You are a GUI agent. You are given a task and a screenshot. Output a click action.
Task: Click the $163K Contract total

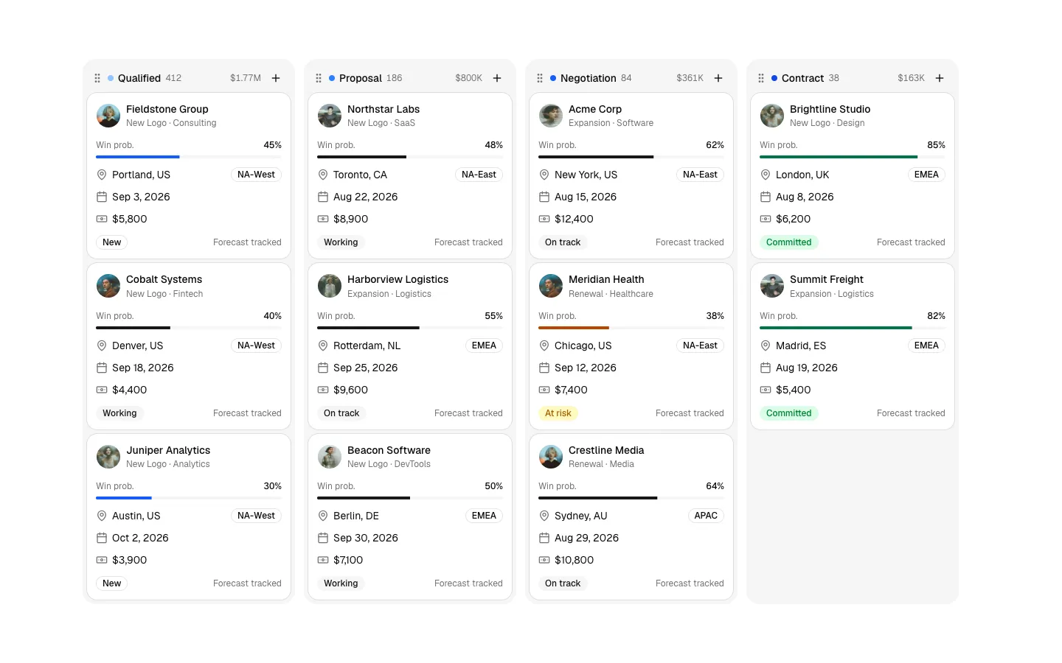[911, 78]
